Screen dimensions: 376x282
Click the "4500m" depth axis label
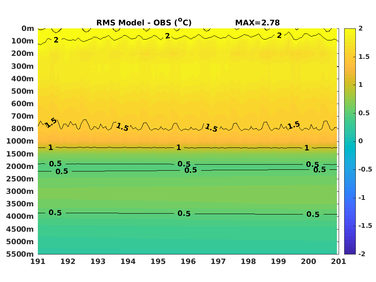point(20,229)
